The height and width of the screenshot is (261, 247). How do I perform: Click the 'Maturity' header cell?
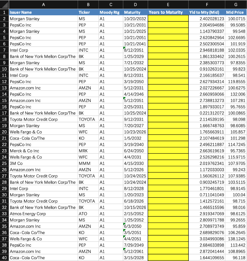[x=135, y=12]
